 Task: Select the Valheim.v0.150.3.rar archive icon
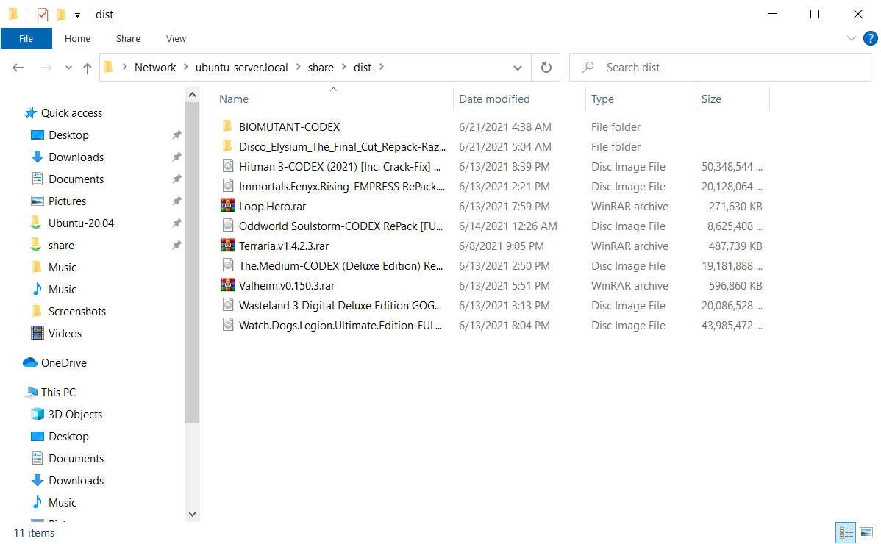point(227,285)
